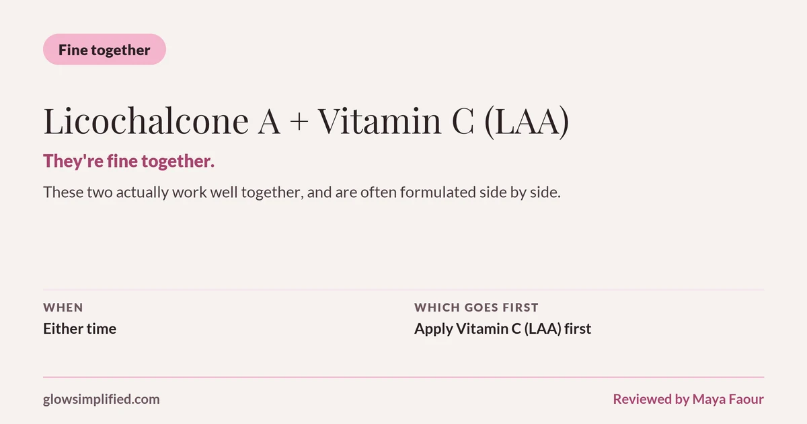Click the gray divider above WHEN
The width and height of the screenshot is (807, 424).
point(403,289)
